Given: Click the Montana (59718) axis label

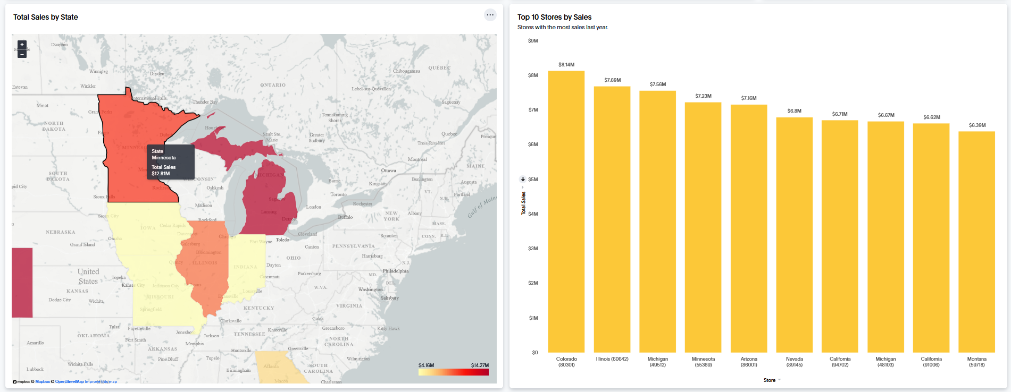Looking at the screenshot, I should pyautogui.click(x=976, y=362).
